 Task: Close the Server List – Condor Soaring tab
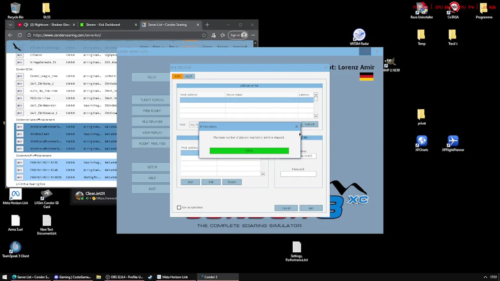(x=198, y=25)
